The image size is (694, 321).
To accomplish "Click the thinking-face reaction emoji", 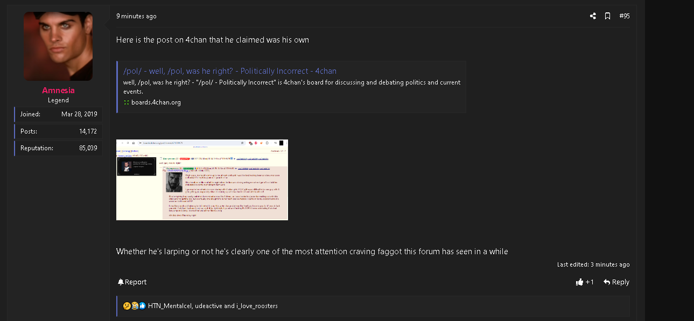I will point(127,306).
